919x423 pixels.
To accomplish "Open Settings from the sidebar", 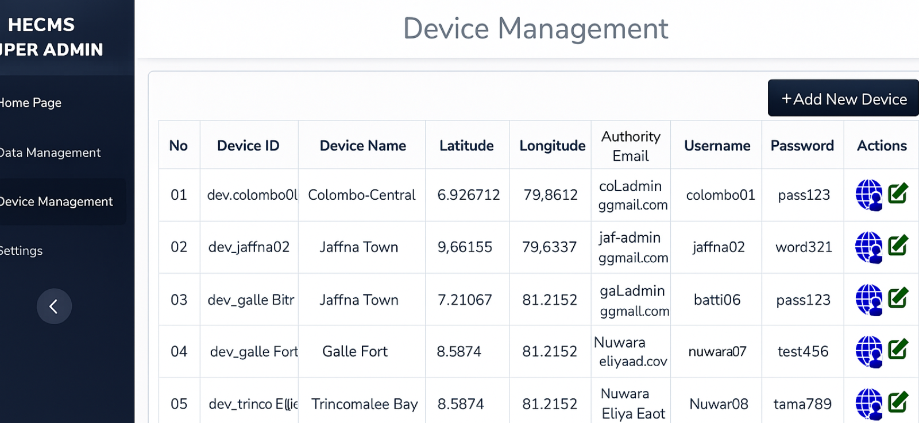I will point(21,251).
